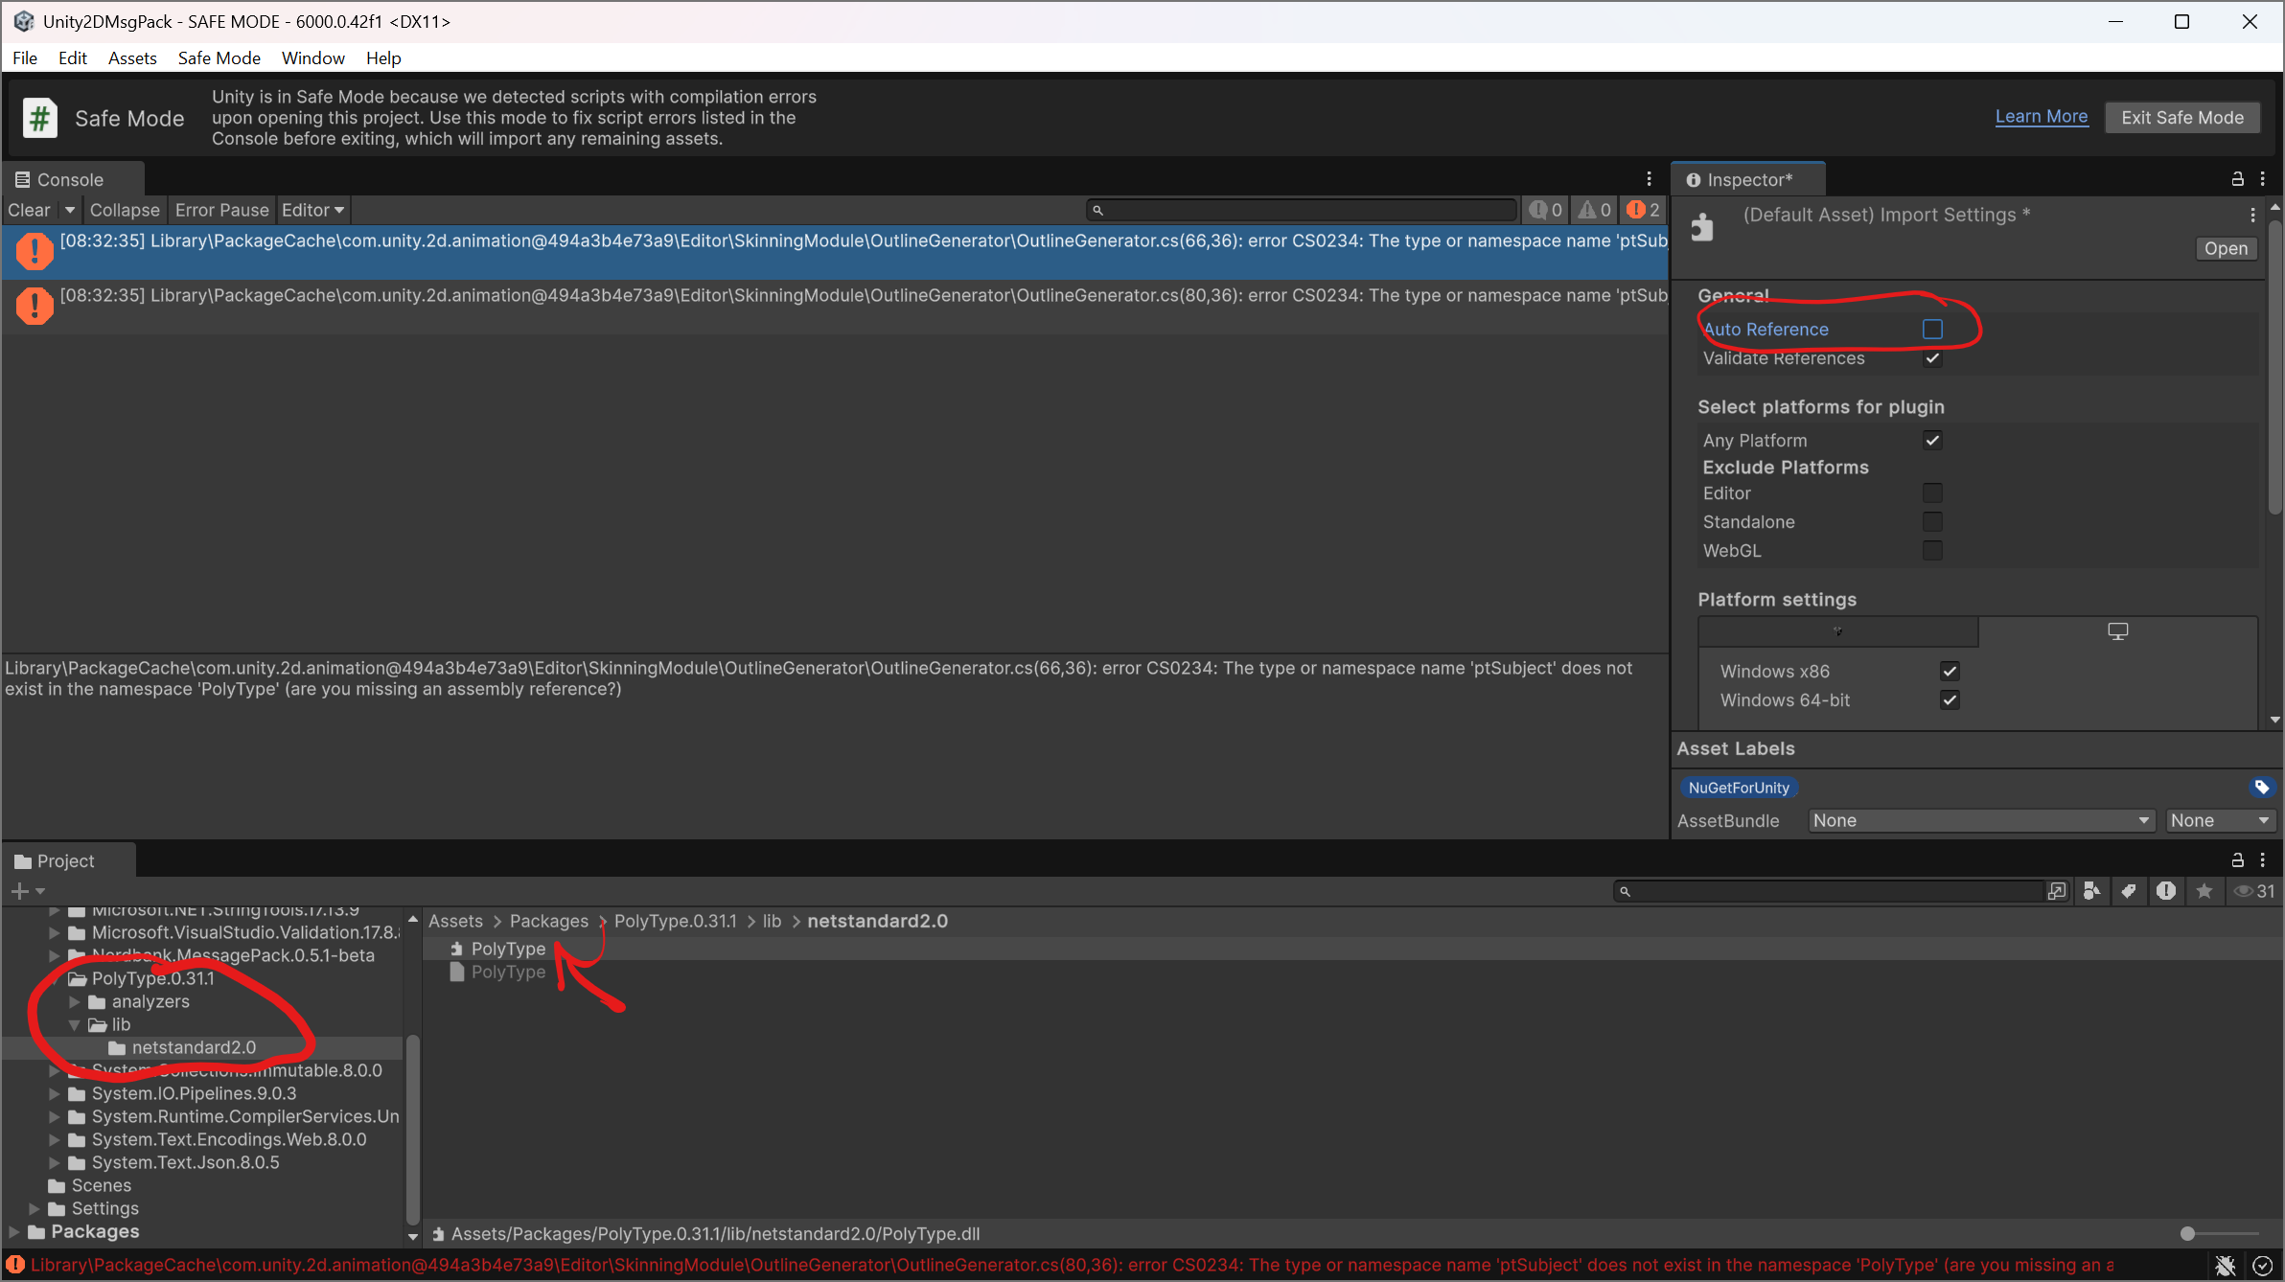Open the Window menu
Image resolution: width=2285 pixels, height=1282 pixels.
pos(312,58)
